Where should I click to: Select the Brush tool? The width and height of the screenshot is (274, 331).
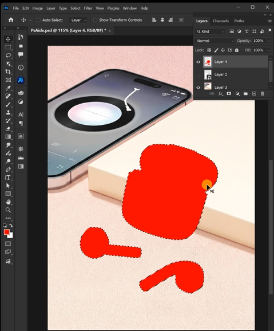coord(8,104)
